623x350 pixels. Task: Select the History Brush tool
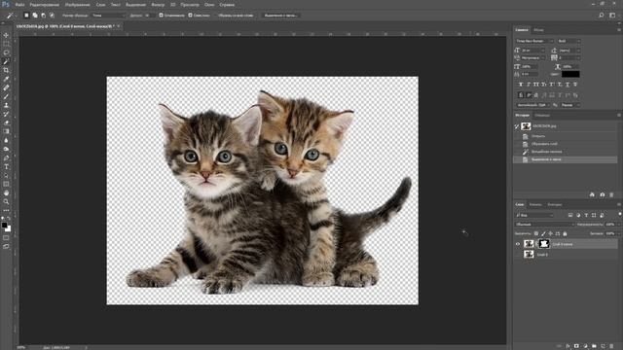[x=6, y=114]
